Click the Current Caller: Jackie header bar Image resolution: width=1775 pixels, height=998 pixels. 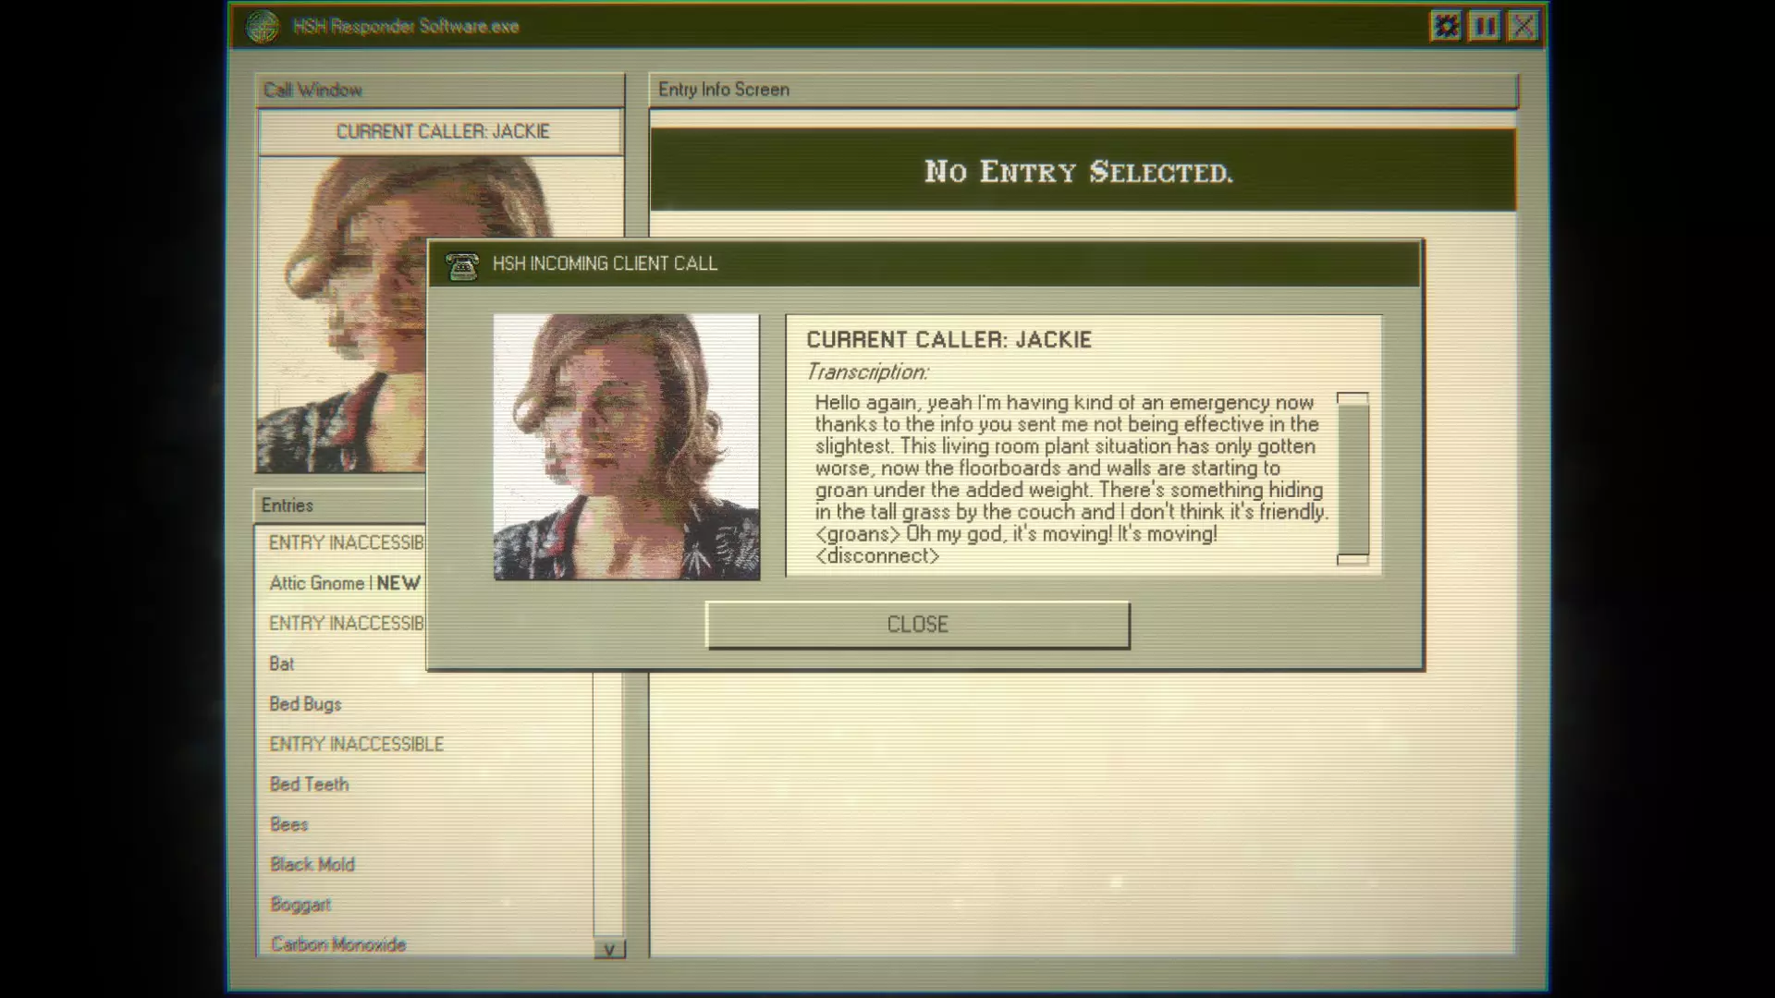[x=441, y=132]
